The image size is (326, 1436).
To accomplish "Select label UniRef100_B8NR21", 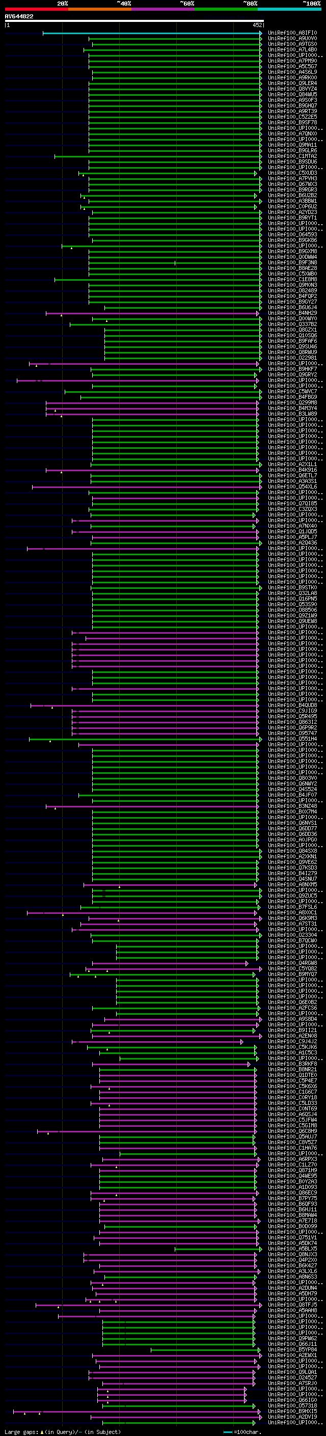I will click(x=292, y=1069).
